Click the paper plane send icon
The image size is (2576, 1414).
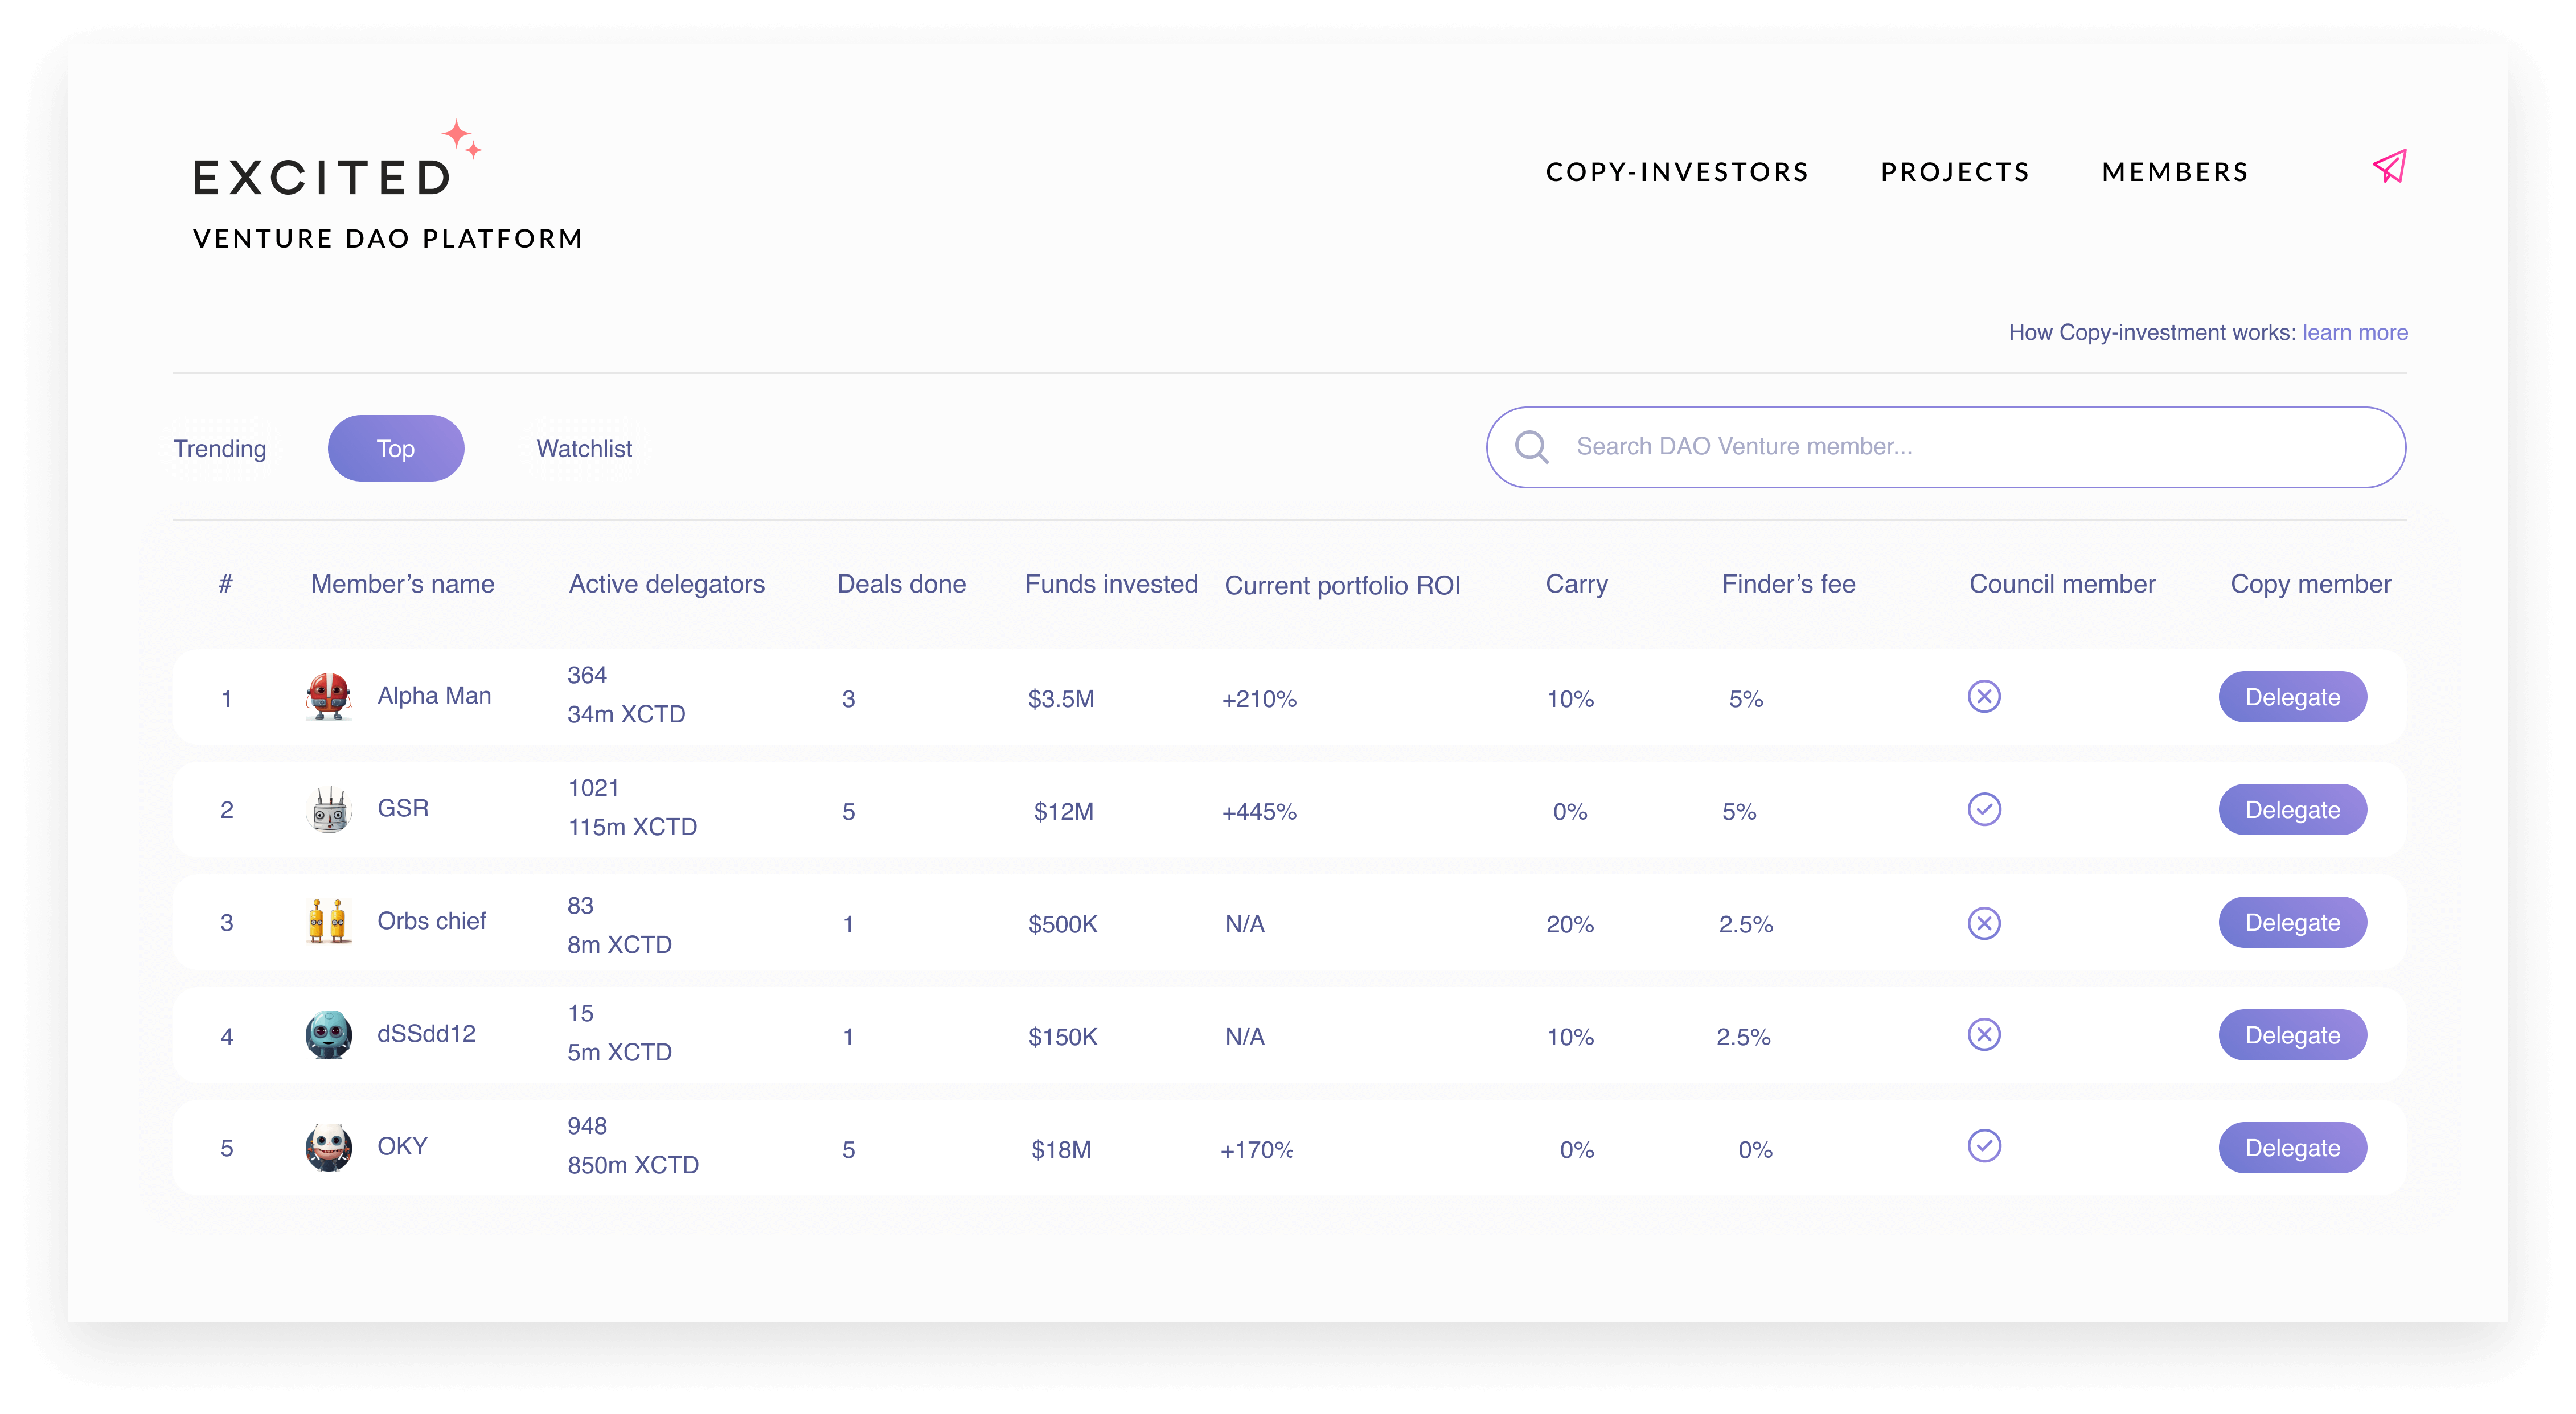click(x=2389, y=167)
